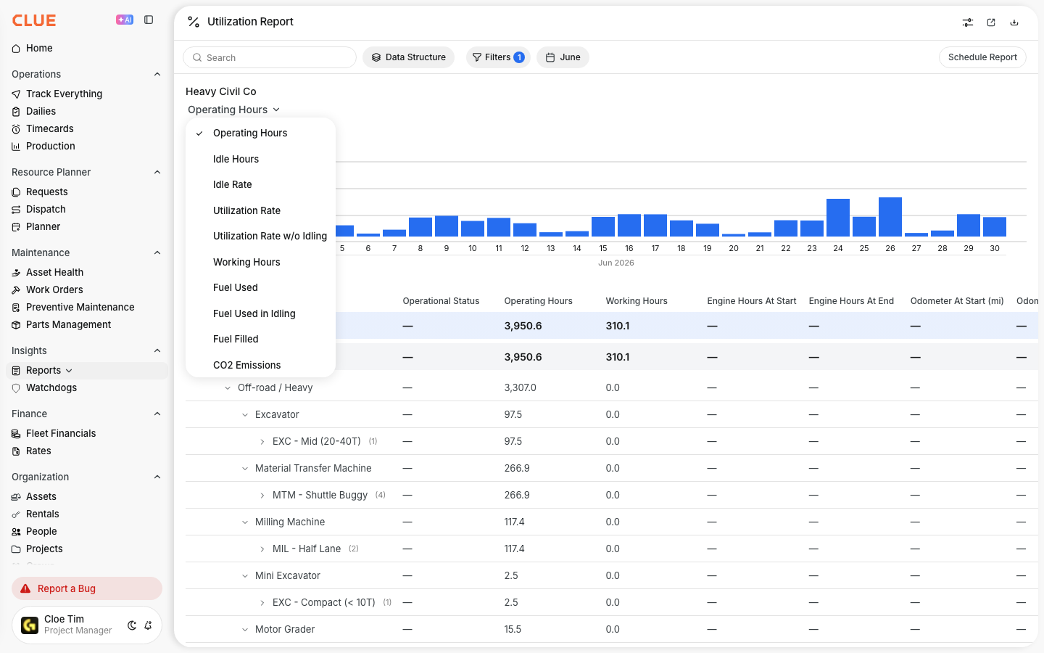
Task: Collapse the Maintenance sidebar section
Action: (157, 252)
